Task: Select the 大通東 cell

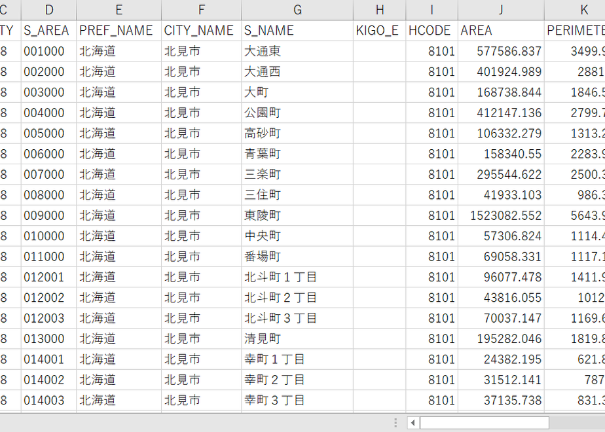Action: click(297, 51)
